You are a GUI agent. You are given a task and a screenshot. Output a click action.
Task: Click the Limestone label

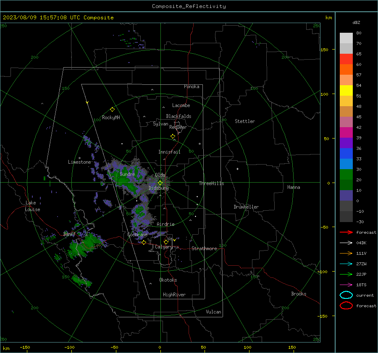tap(79, 162)
